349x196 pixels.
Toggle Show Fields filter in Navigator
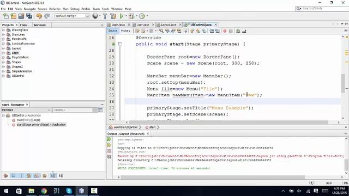click(x=13, y=176)
